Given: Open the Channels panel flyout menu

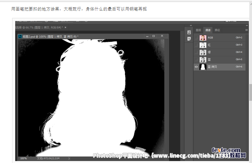Looking at the screenshot, I should pyautogui.click(x=246, y=30).
